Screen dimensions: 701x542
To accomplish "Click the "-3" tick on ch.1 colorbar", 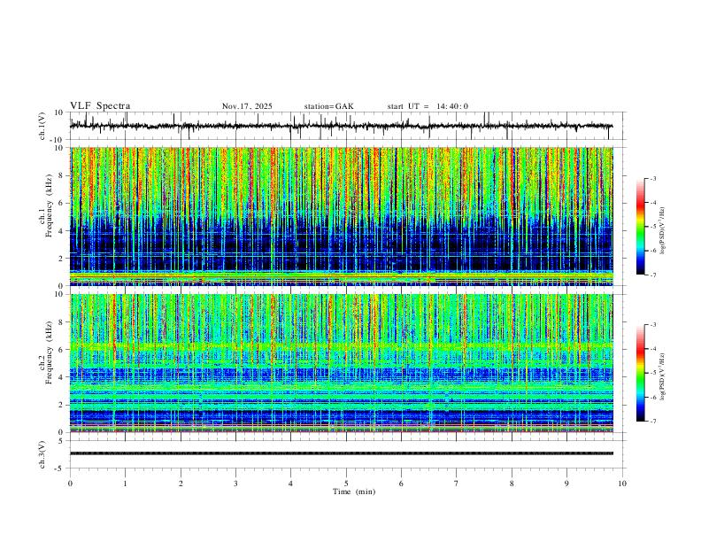I will coord(652,178).
